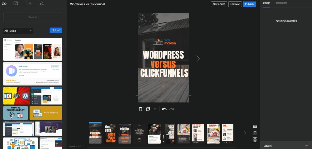
Task: Select first page thumbnail in carousel
Action: [95, 134]
